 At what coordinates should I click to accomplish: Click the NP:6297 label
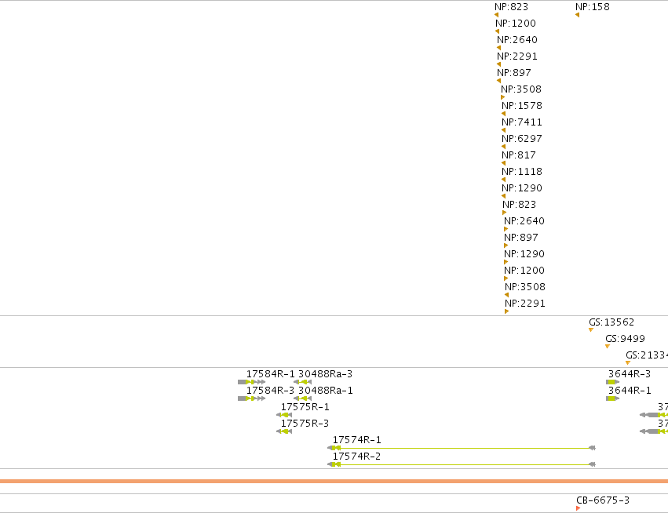pos(522,138)
